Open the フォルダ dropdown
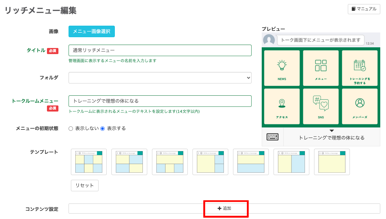Screen dimensions: 386x219 click(x=160, y=77)
